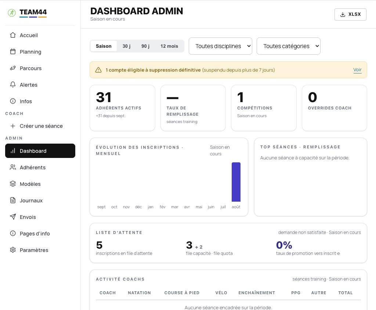Click the Taux de remplissage card

coord(193,108)
